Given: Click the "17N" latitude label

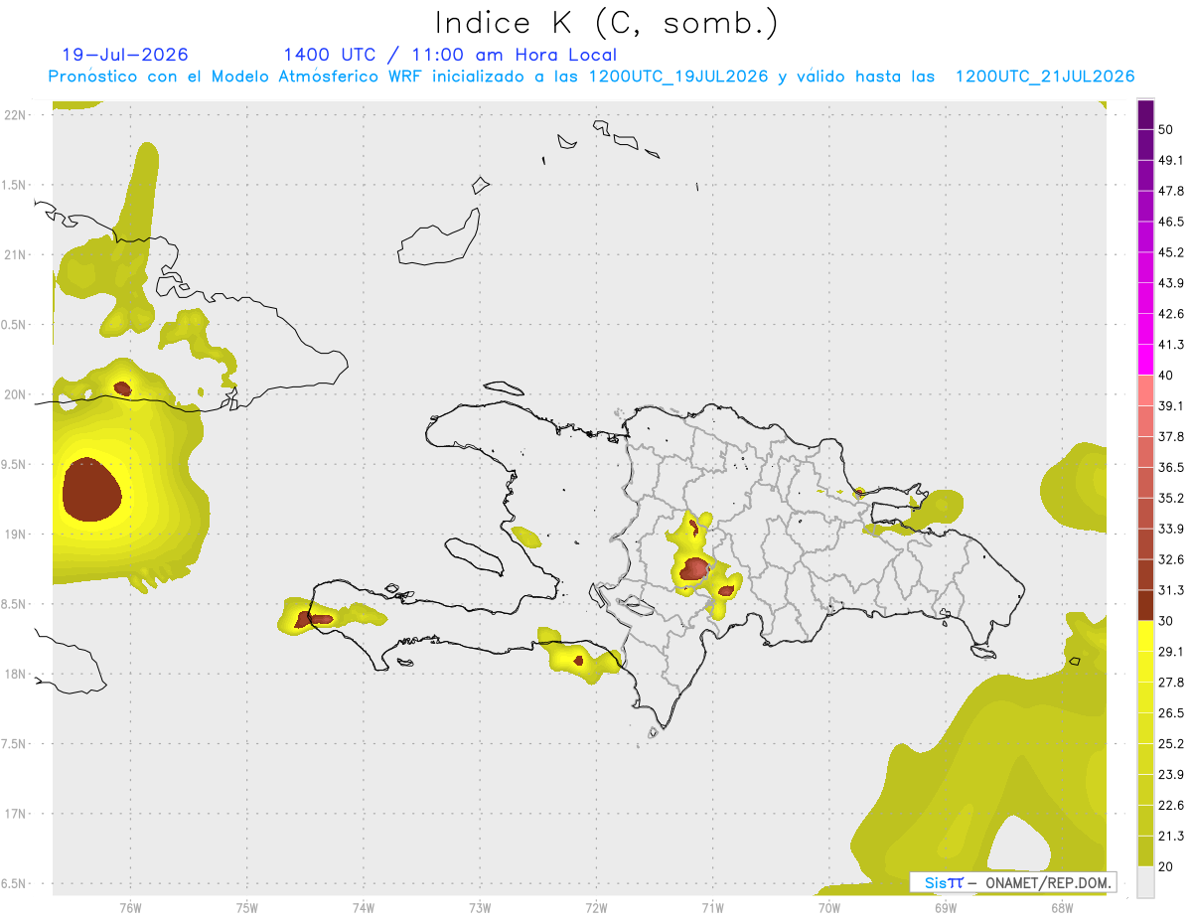Looking at the screenshot, I should tap(15, 815).
